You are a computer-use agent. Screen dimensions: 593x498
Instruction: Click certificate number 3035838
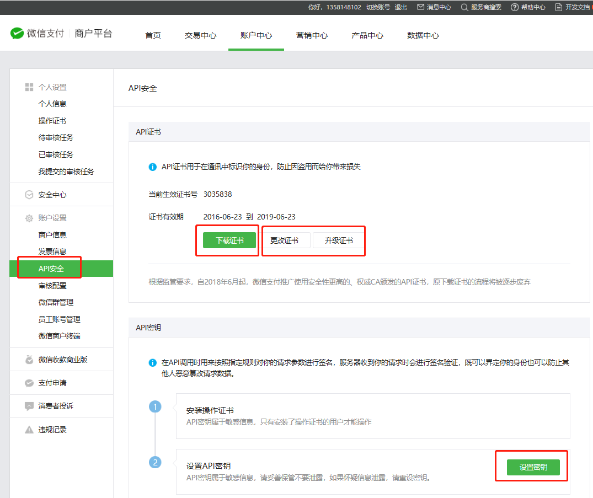(217, 194)
